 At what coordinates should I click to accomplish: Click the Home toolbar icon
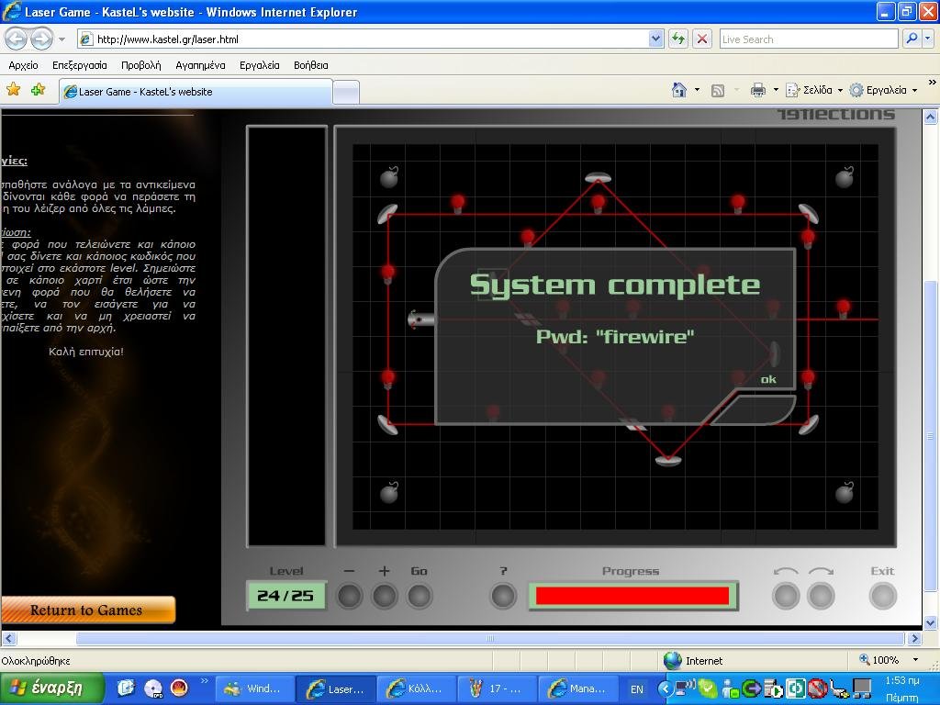pyautogui.click(x=678, y=90)
